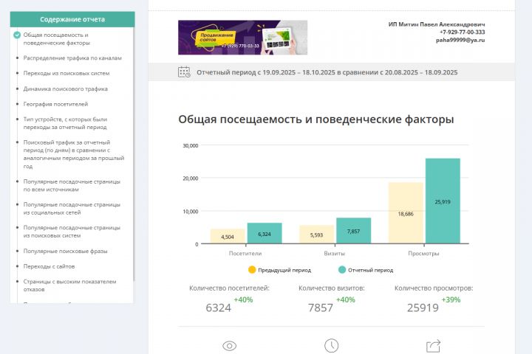
Task: Open landing pages 'из поисковых систем' item
Action: tap(72, 232)
